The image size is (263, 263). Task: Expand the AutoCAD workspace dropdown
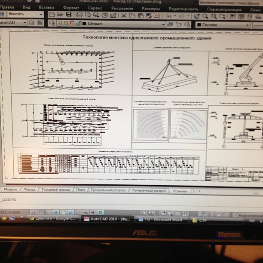(24, 22)
